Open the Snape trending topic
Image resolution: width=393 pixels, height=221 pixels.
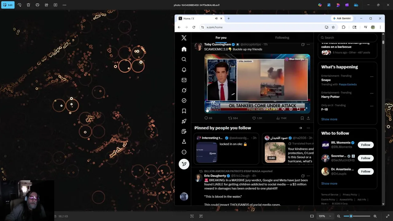tap(326, 80)
